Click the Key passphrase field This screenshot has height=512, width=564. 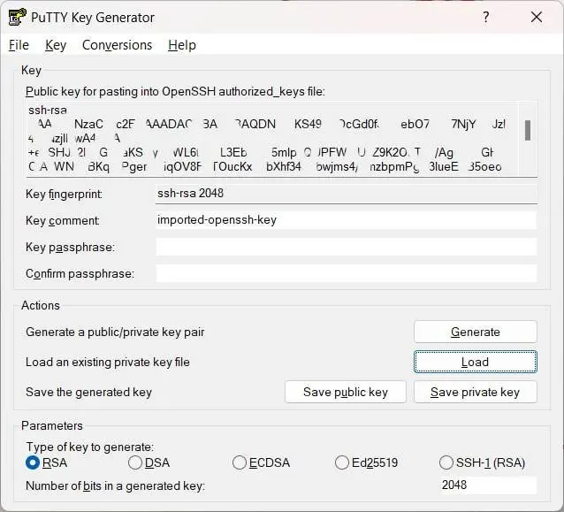[347, 247]
